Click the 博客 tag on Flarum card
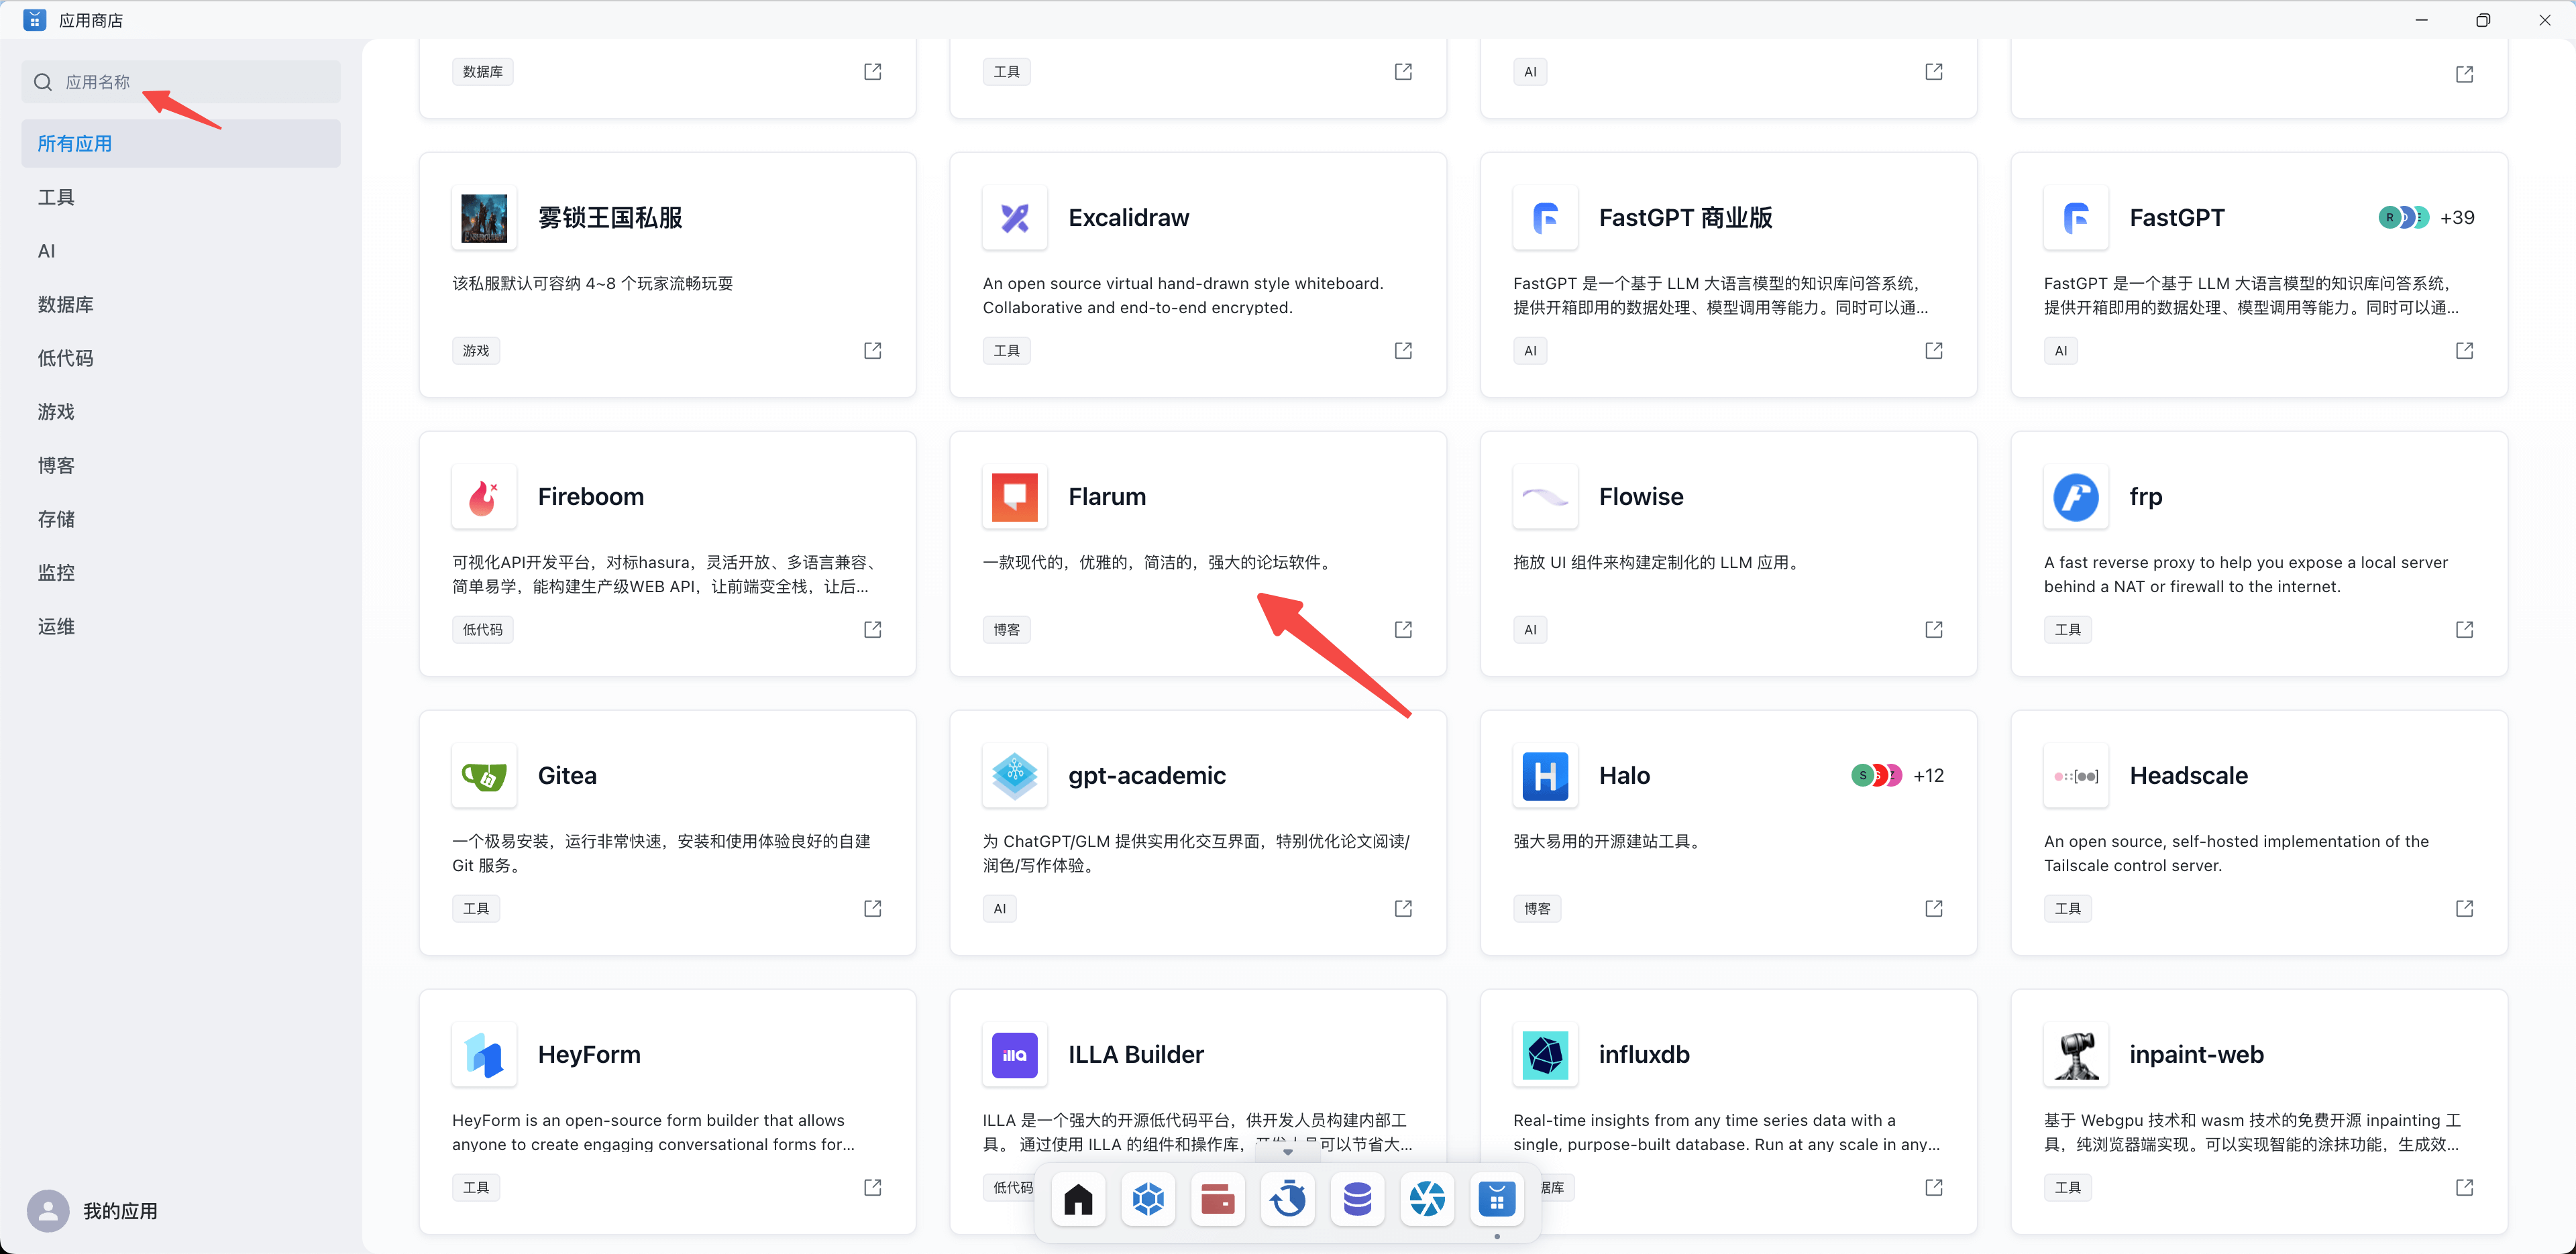The height and width of the screenshot is (1254, 2576). tap(1007, 629)
